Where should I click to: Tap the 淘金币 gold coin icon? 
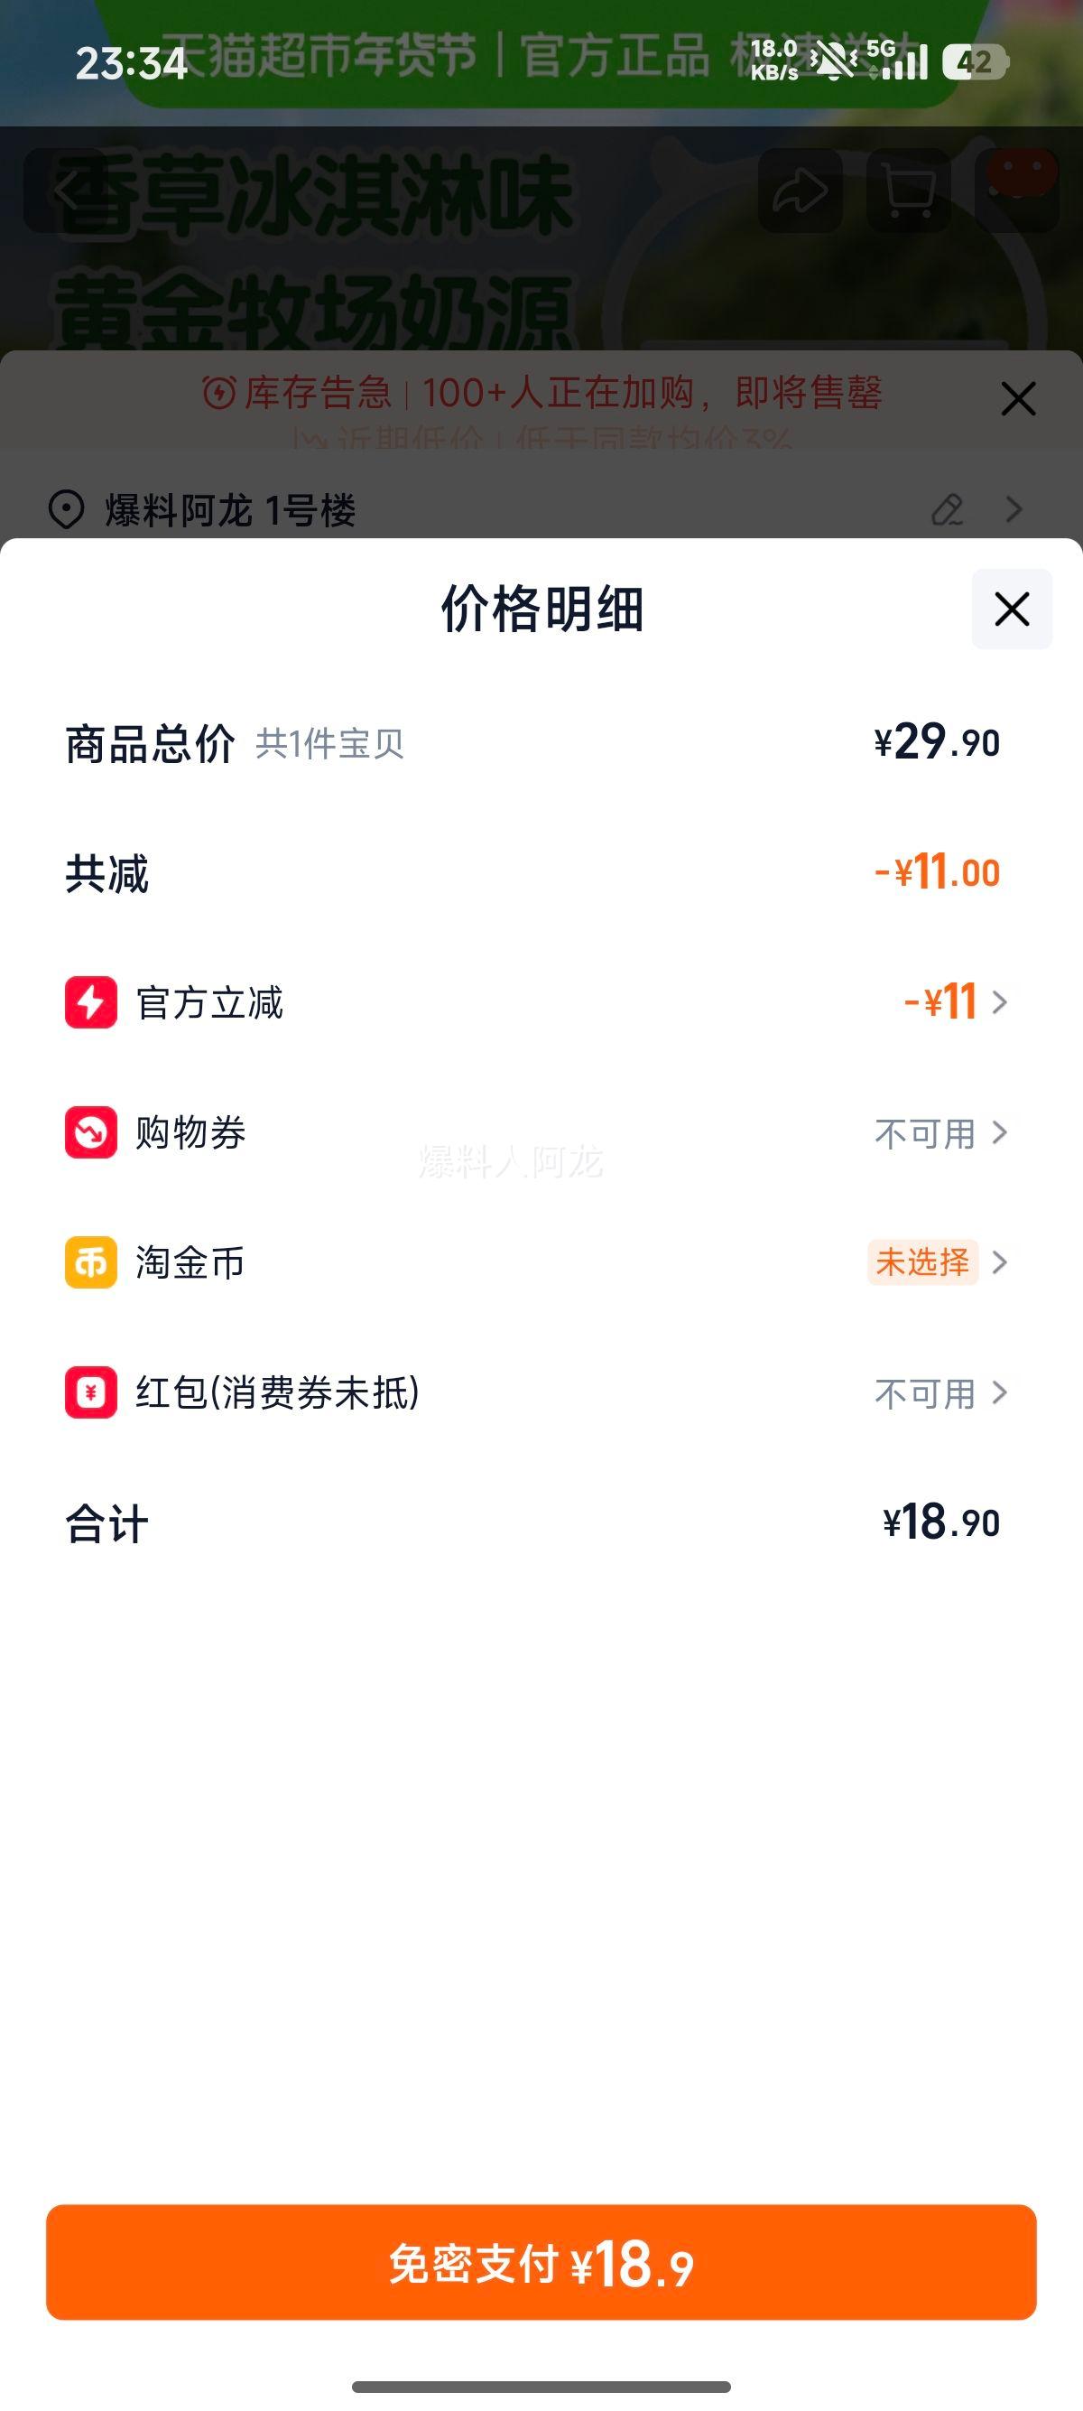pyautogui.click(x=91, y=1262)
